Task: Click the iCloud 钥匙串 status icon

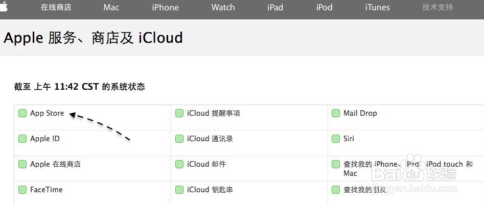Action: click(179, 190)
